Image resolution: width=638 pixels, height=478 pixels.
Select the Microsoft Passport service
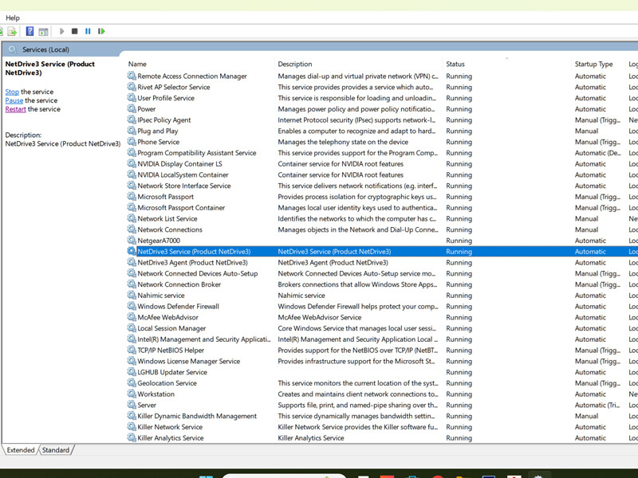(x=166, y=197)
